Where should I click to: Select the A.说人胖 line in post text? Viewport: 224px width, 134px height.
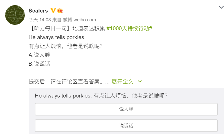click(x=39, y=55)
